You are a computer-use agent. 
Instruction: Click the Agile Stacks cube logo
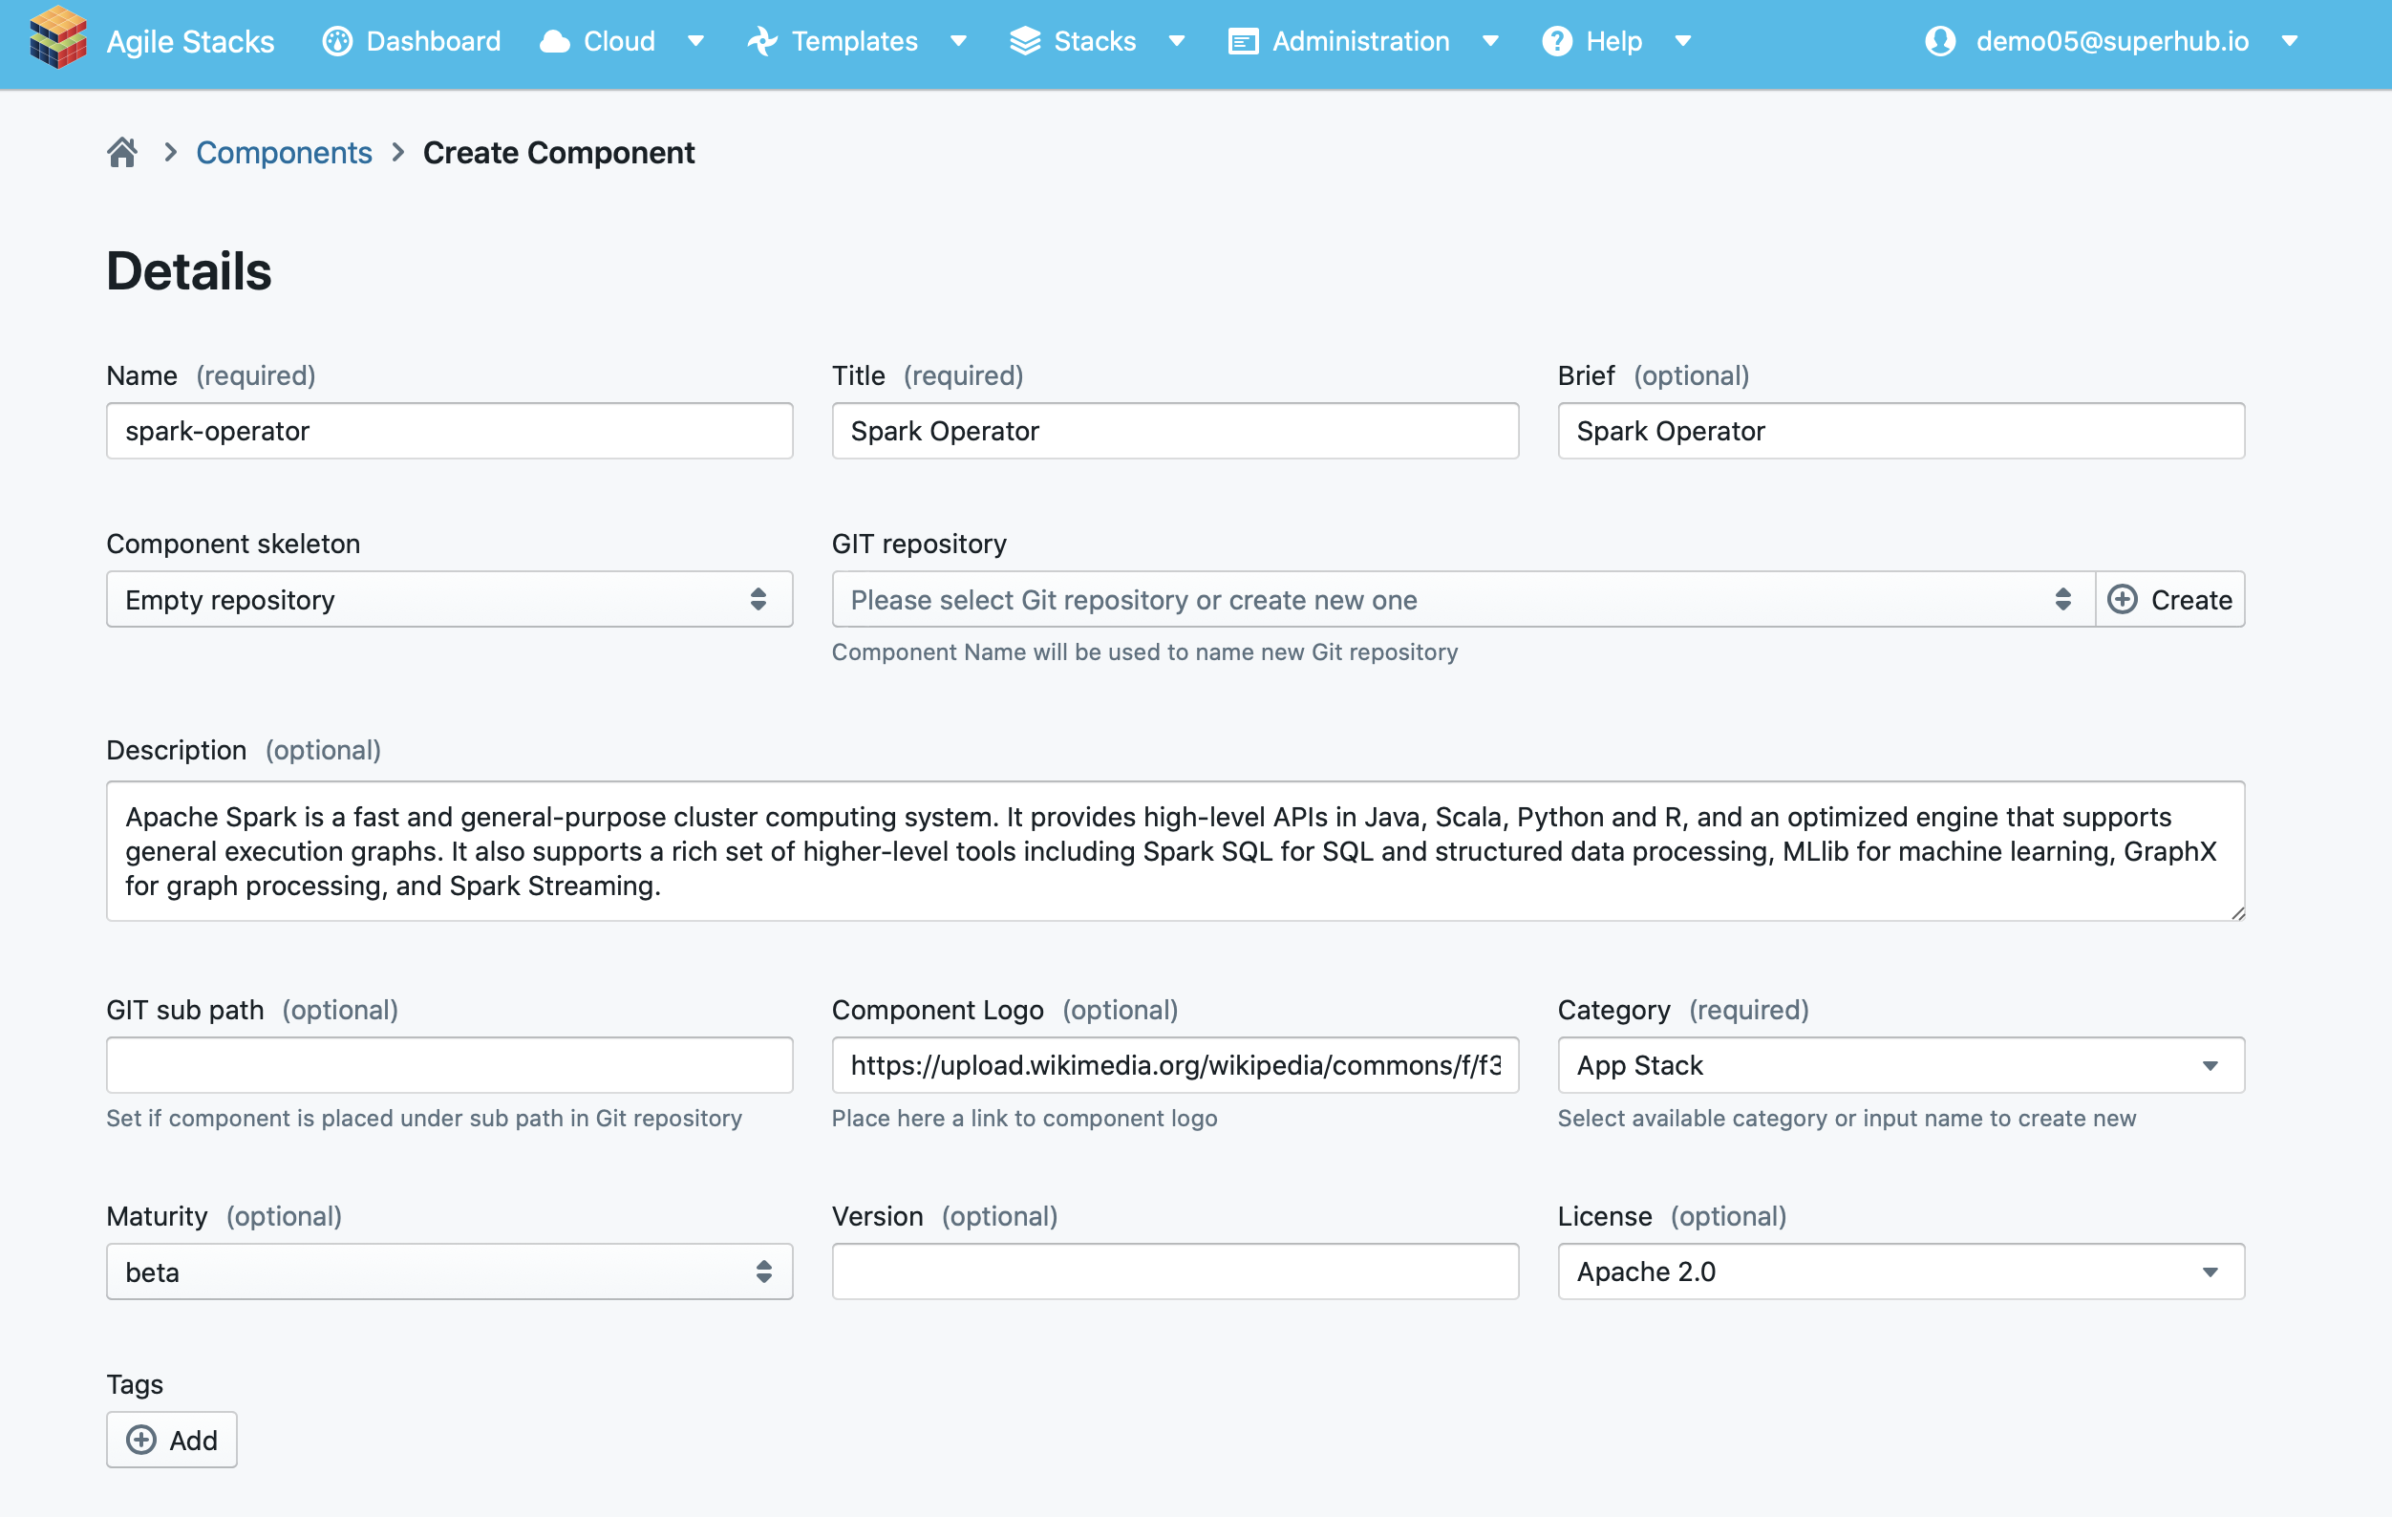coord(57,38)
